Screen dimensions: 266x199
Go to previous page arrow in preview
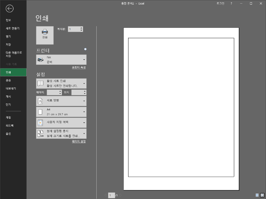tap(105, 195)
